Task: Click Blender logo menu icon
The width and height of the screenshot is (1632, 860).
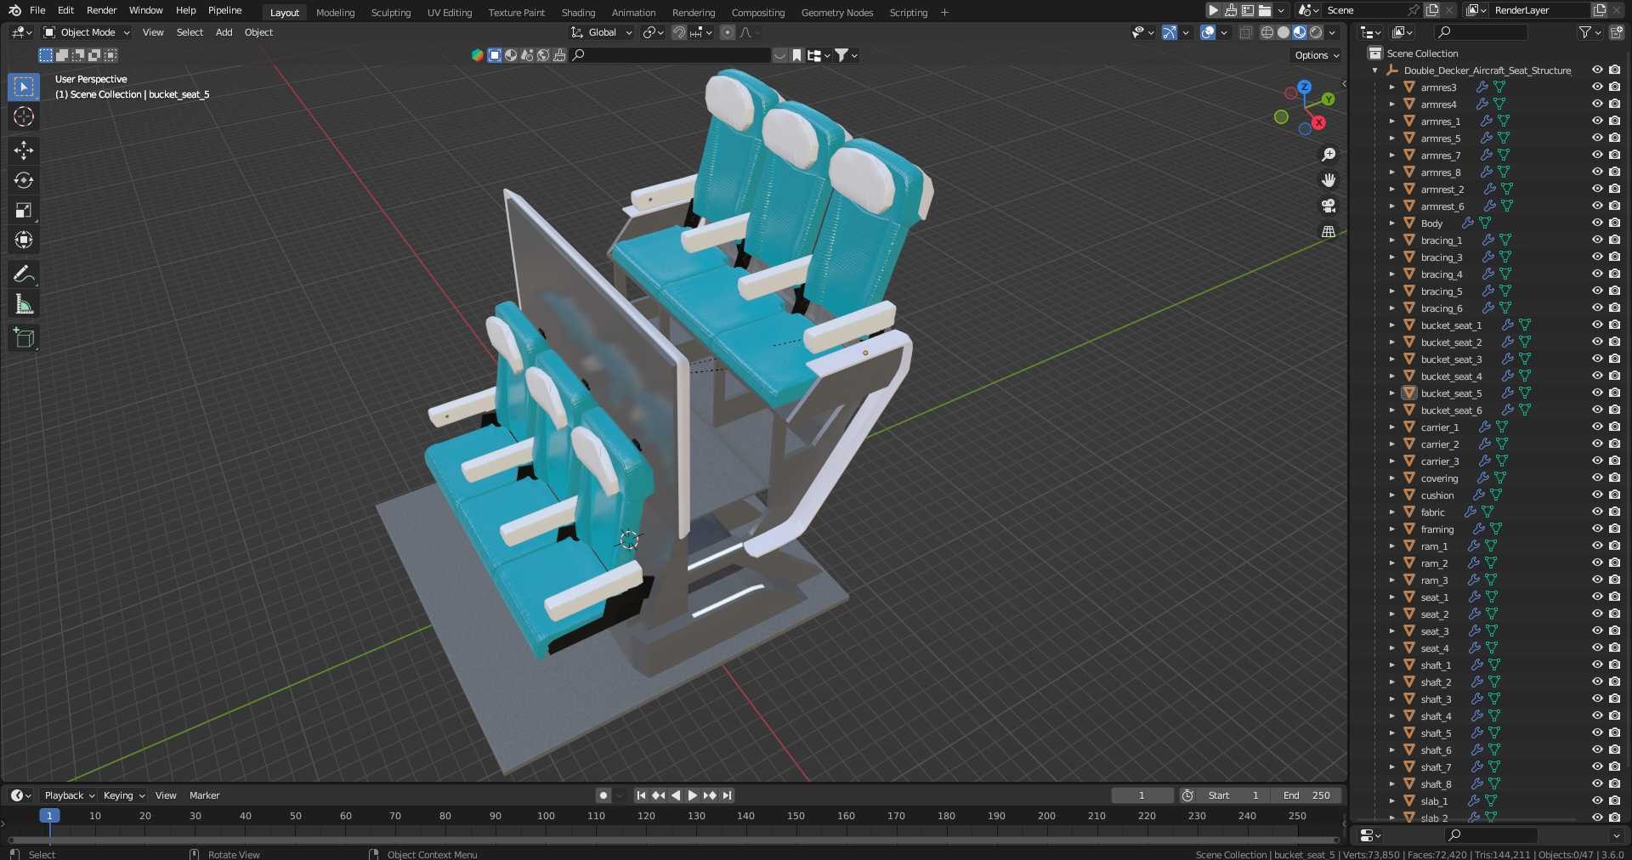Action: (14, 10)
